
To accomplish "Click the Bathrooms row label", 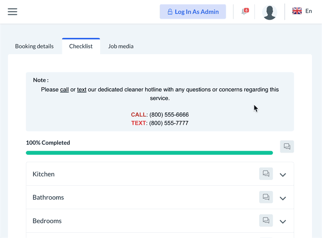I will (x=48, y=198).
